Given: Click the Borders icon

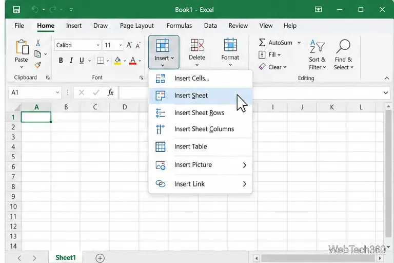Looking at the screenshot, I should [x=101, y=61].
